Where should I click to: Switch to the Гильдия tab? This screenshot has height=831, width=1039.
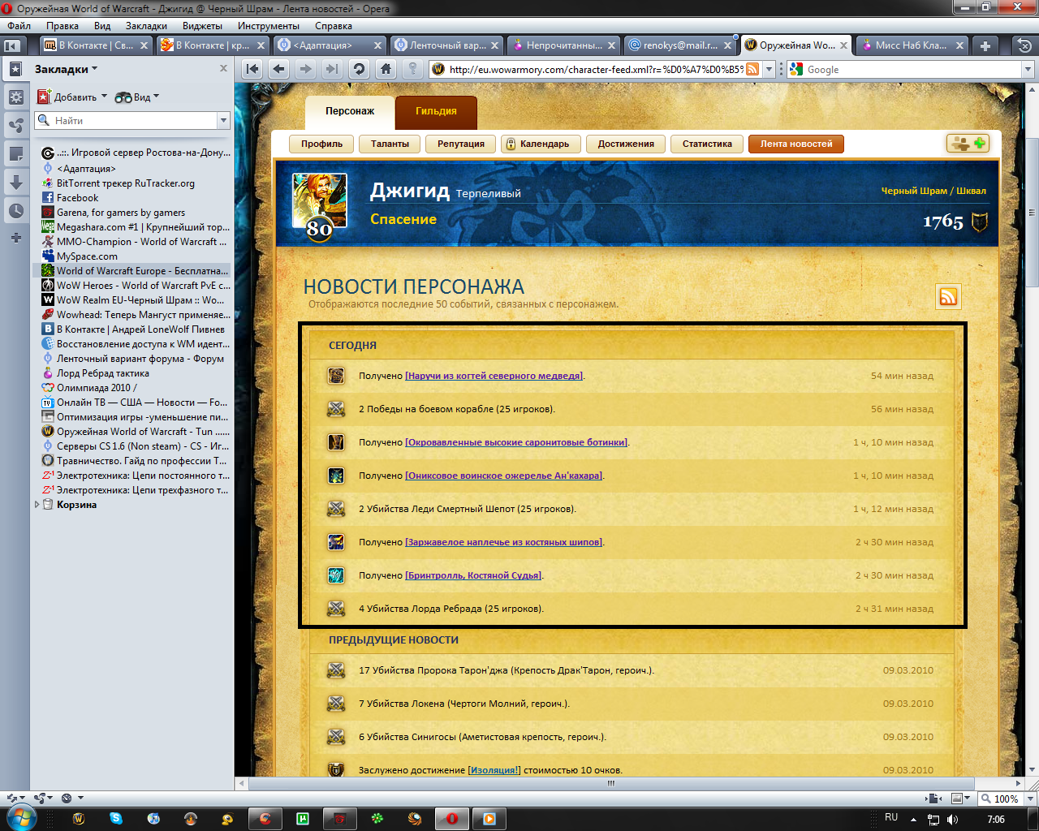[436, 112]
